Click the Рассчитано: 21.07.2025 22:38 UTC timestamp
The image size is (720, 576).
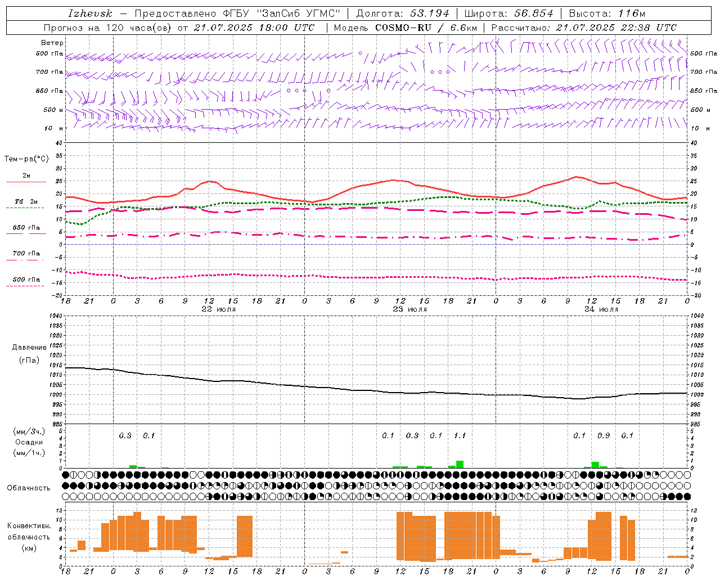tap(584, 28)
